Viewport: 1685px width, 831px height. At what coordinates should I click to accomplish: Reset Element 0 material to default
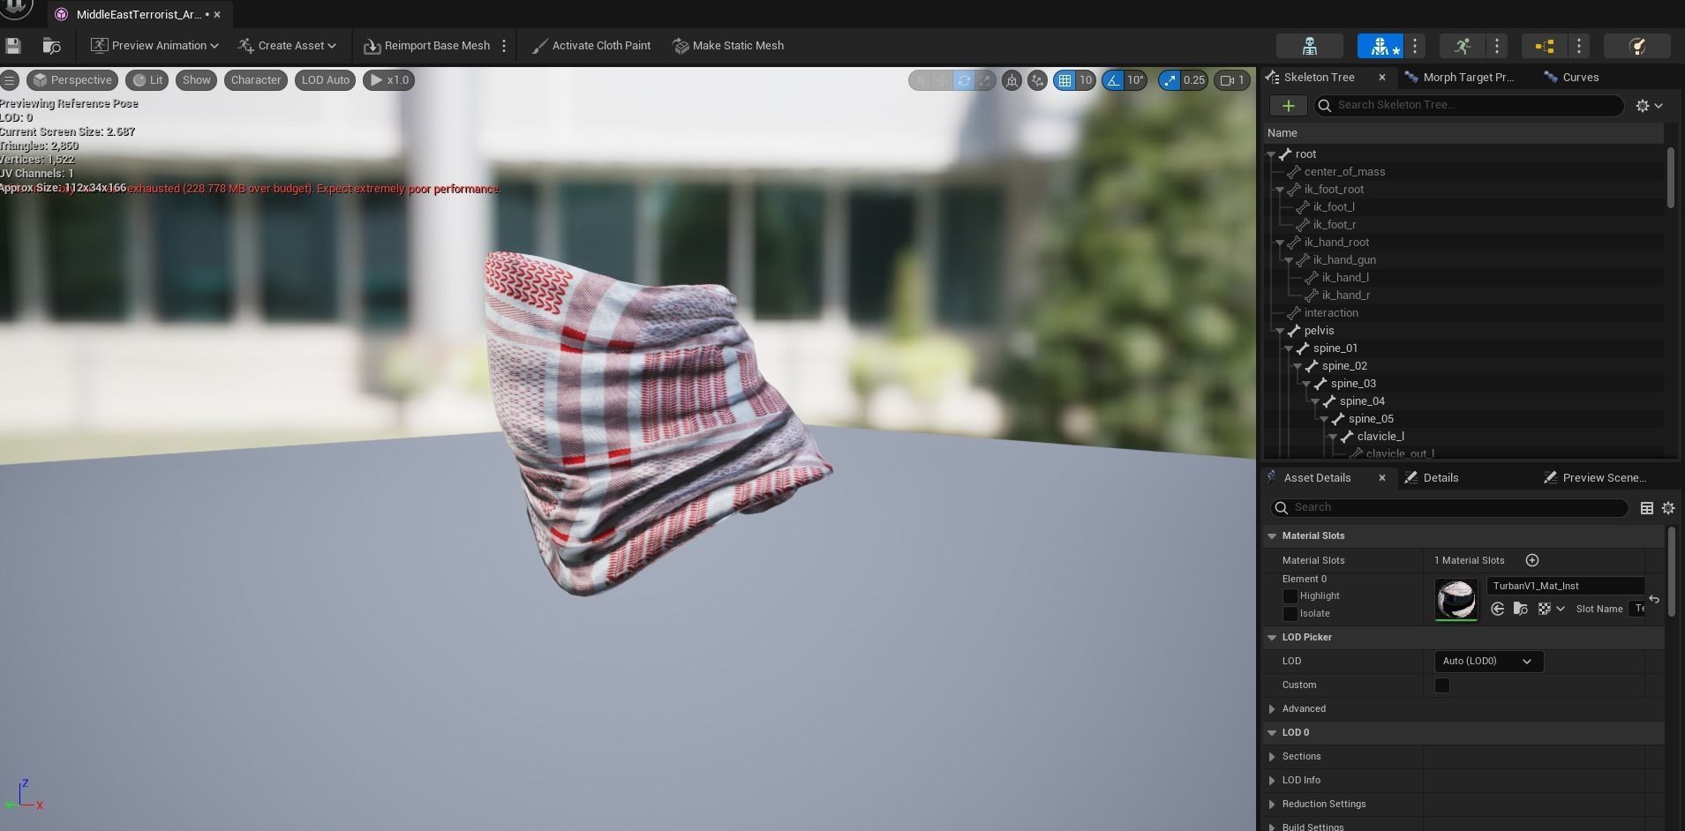(1654, 600)
